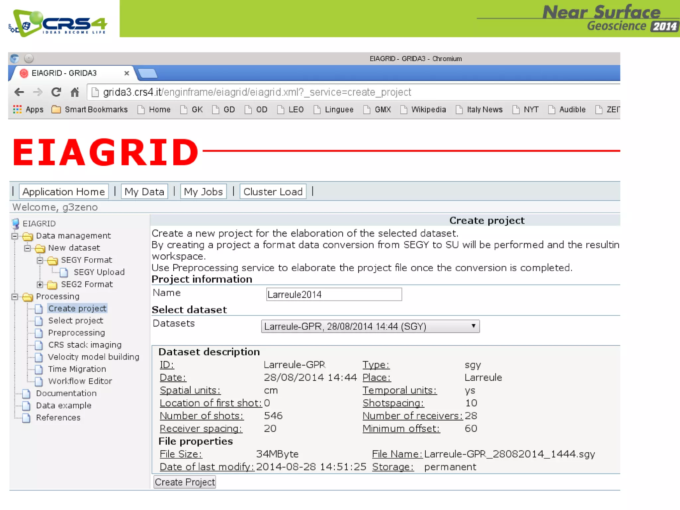Screen dimensions: 680x510
Task: Collapse the Processing tree node
Action: tap(15, 297)
